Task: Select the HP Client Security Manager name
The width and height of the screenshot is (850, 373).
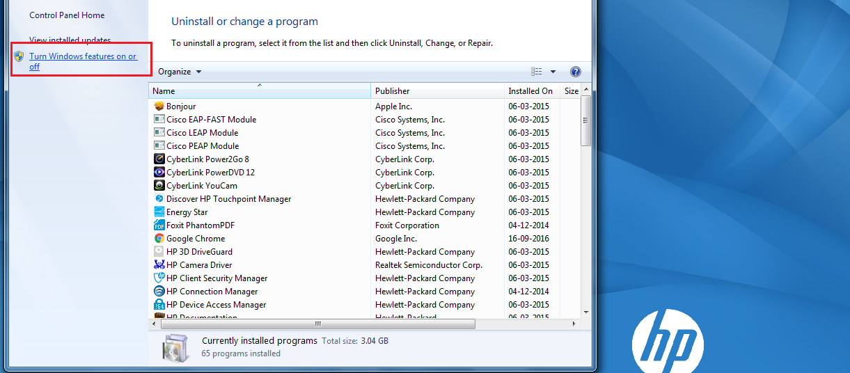Action: (217, 278)
